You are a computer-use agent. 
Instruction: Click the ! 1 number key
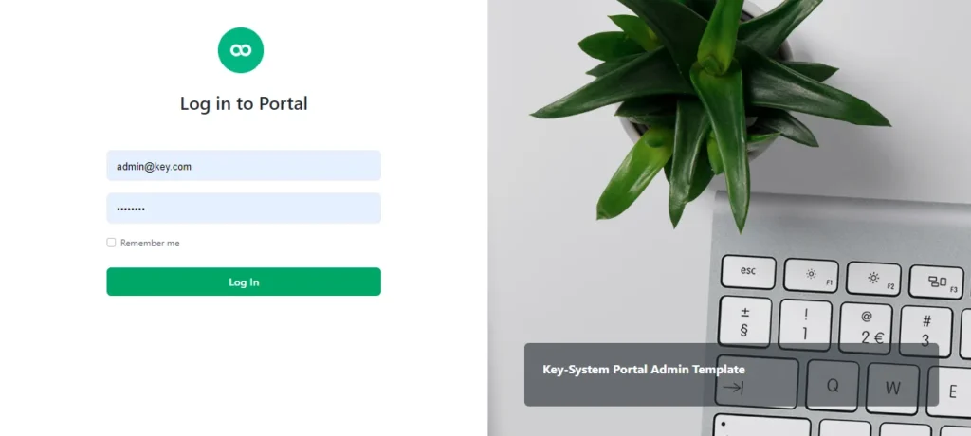click(x=804, y=325)
